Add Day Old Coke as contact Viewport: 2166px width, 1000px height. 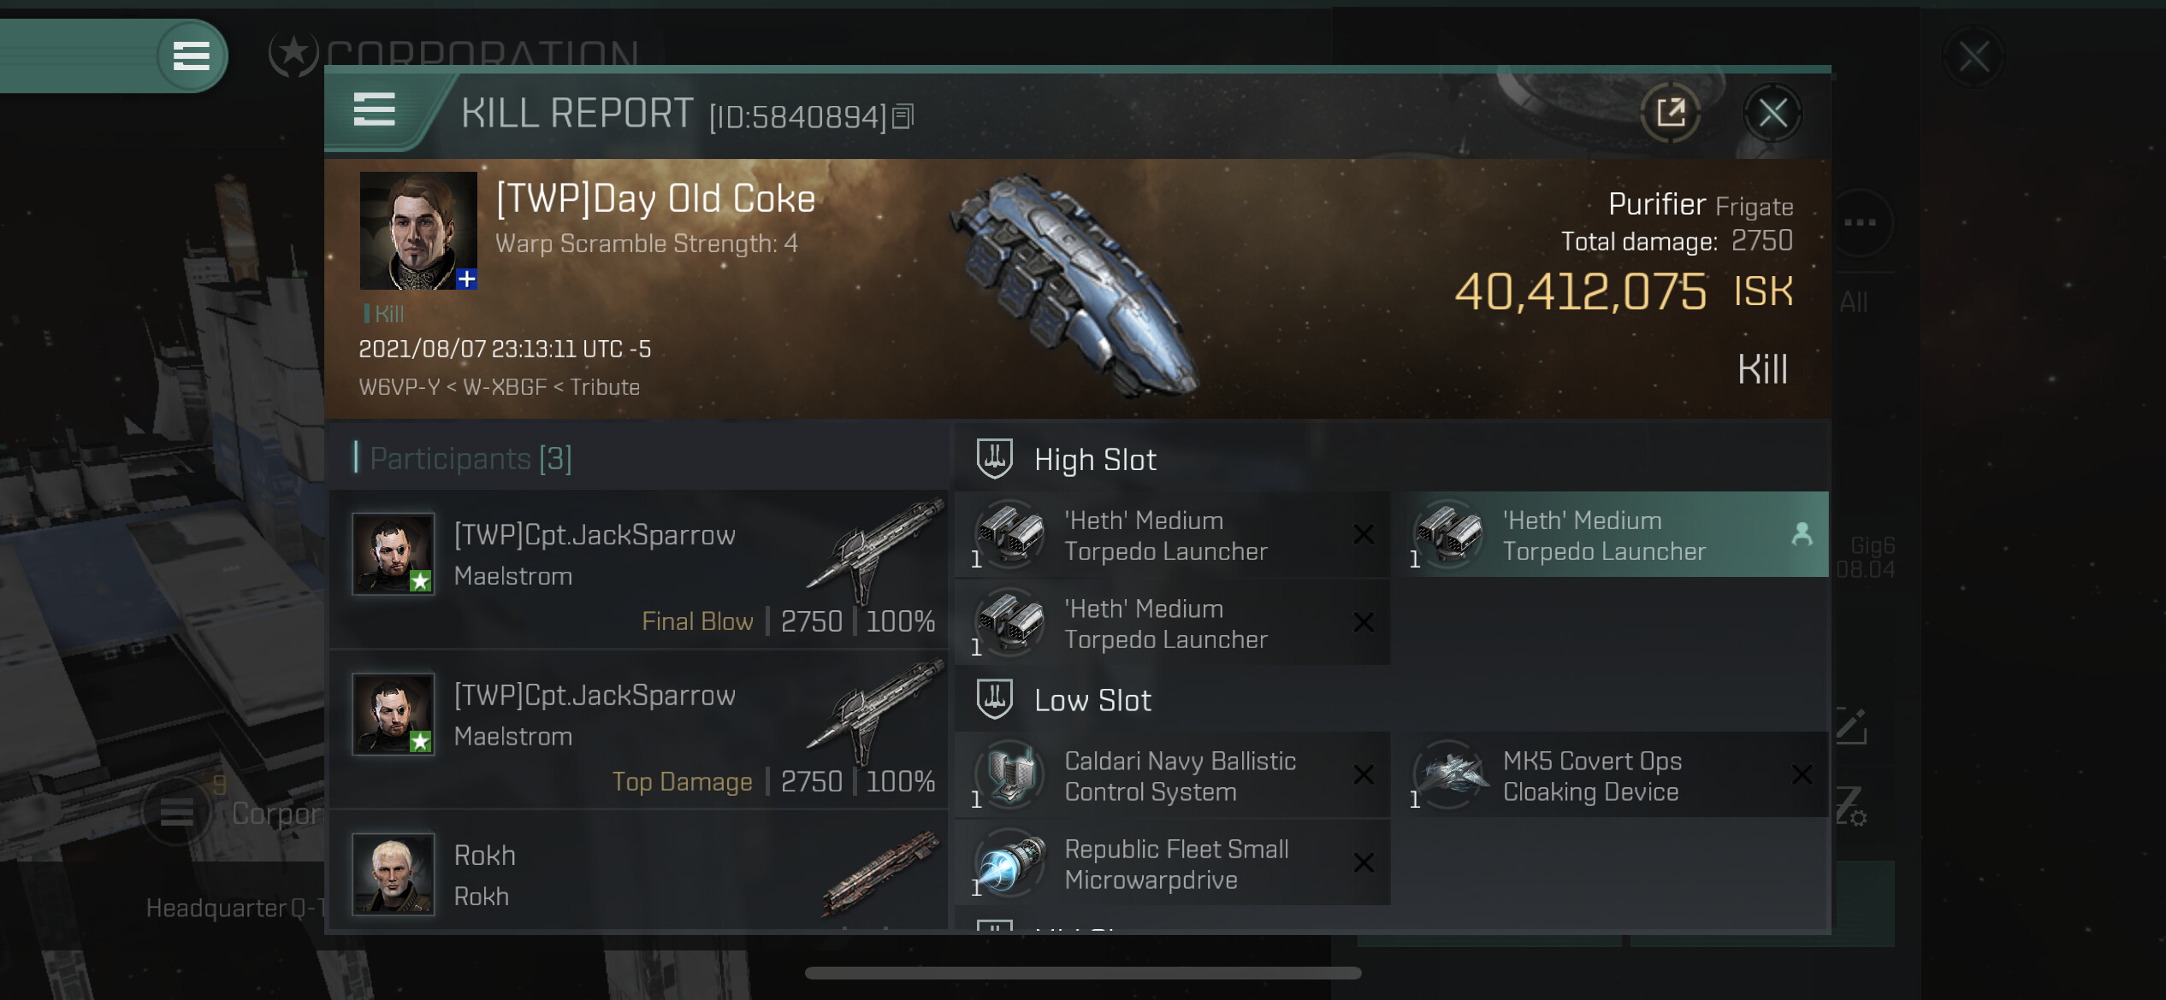coord(466,279)
